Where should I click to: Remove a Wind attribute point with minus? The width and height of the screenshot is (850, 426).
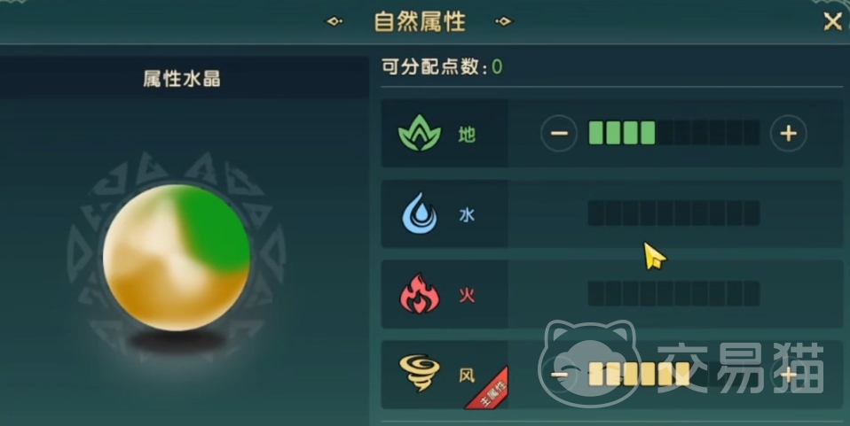click(x=559, y=375)
